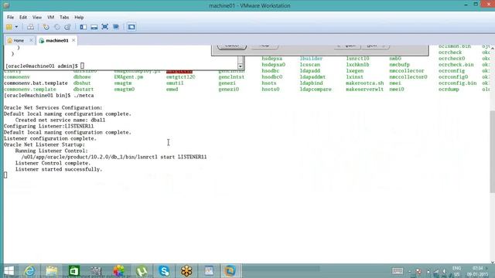Click the lsnrctl start LISTENER11 line

(x=114, y=157)
